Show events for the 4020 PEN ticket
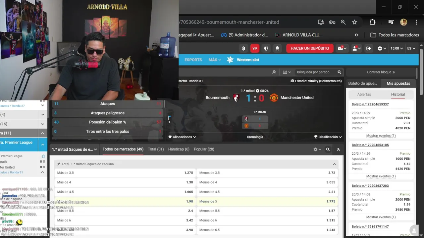The image size is (424, 238). pyautogui.click(x=381, y=136)
